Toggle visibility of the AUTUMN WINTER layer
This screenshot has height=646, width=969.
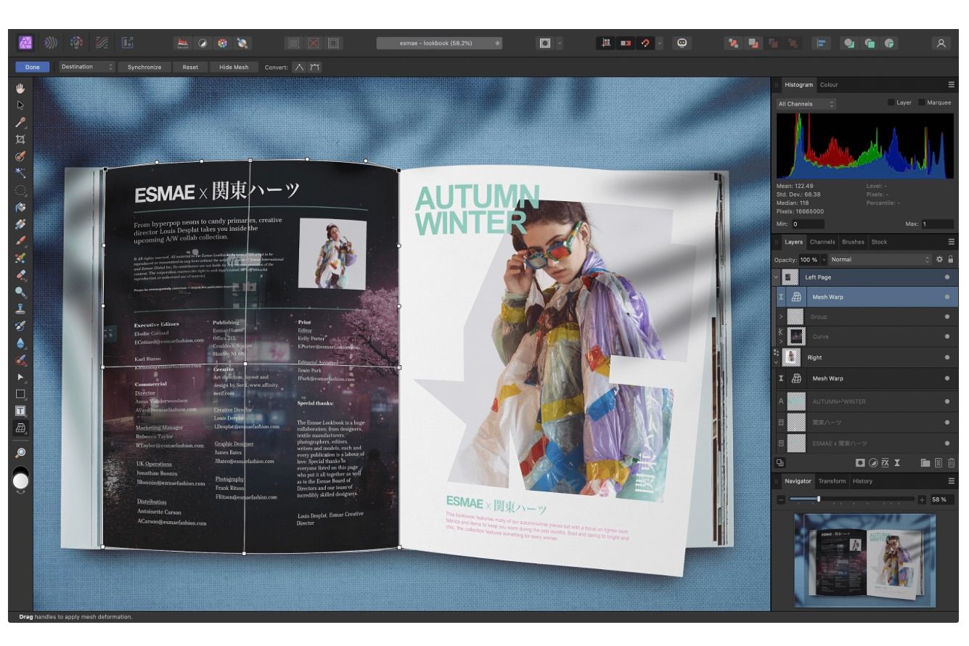click(x=946, y=401)
